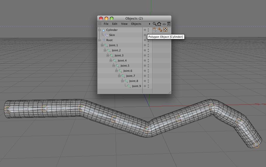Open the View menu in Objects panel
Screen dimensions: 266x167
click(124, 24)
